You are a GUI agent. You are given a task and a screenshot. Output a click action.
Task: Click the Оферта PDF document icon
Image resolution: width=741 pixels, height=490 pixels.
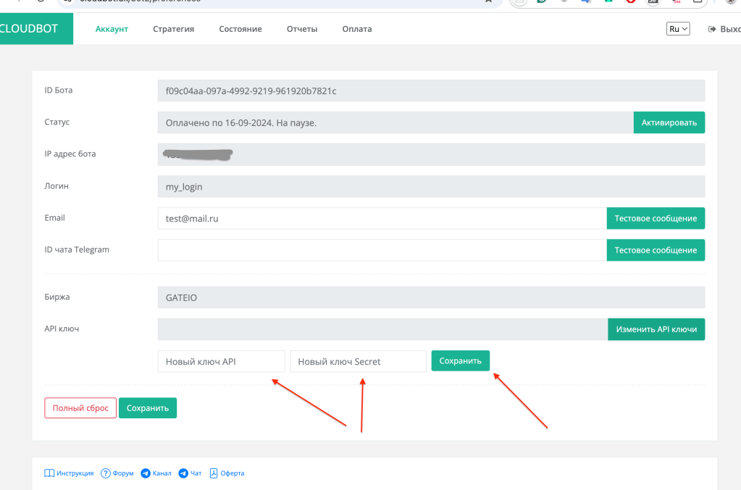click(x=214, y=473)
